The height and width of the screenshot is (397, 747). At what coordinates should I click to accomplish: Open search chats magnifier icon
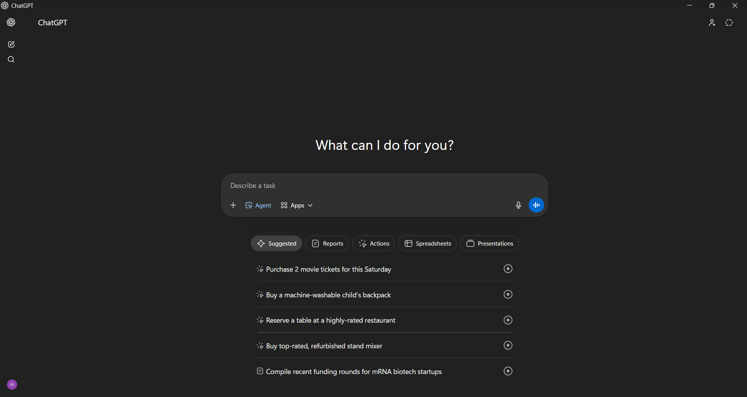pyautogui.click(x=11, y=60)
